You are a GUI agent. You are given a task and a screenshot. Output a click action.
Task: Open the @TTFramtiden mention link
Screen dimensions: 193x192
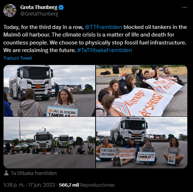tap(104, 27)
